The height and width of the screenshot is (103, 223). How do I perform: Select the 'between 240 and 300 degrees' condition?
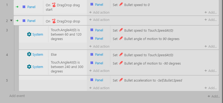[x=67, y=67]
